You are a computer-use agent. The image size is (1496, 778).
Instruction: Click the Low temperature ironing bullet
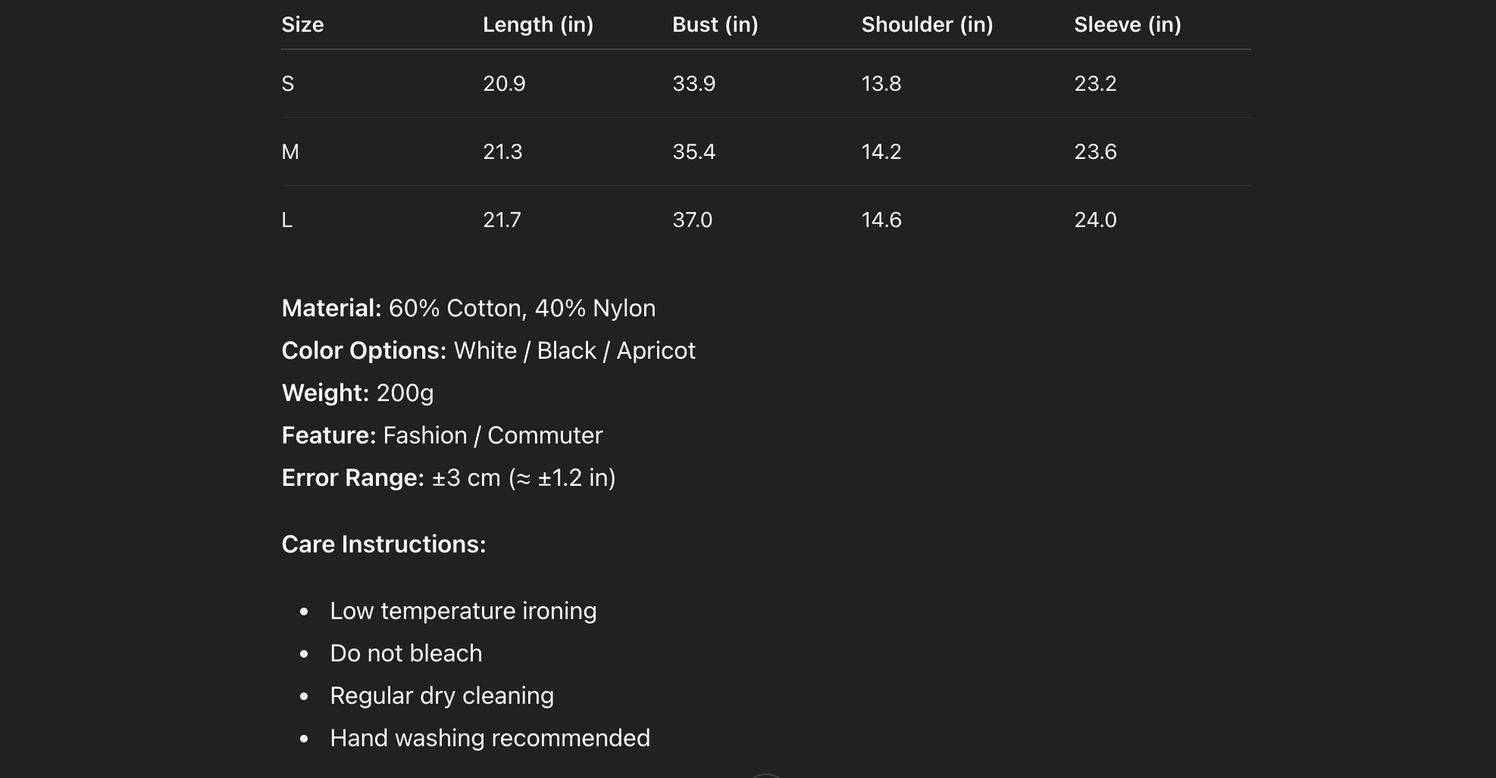coord(463,611)
